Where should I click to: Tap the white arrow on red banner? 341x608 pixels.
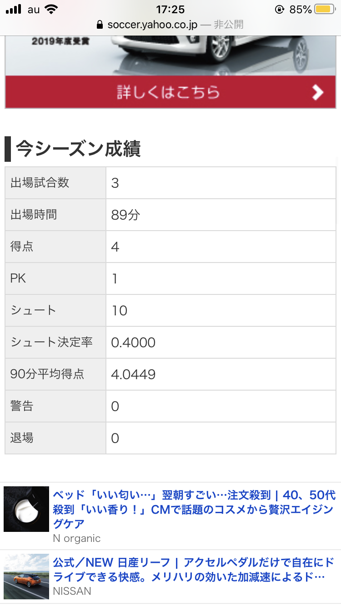click(317, 93)
